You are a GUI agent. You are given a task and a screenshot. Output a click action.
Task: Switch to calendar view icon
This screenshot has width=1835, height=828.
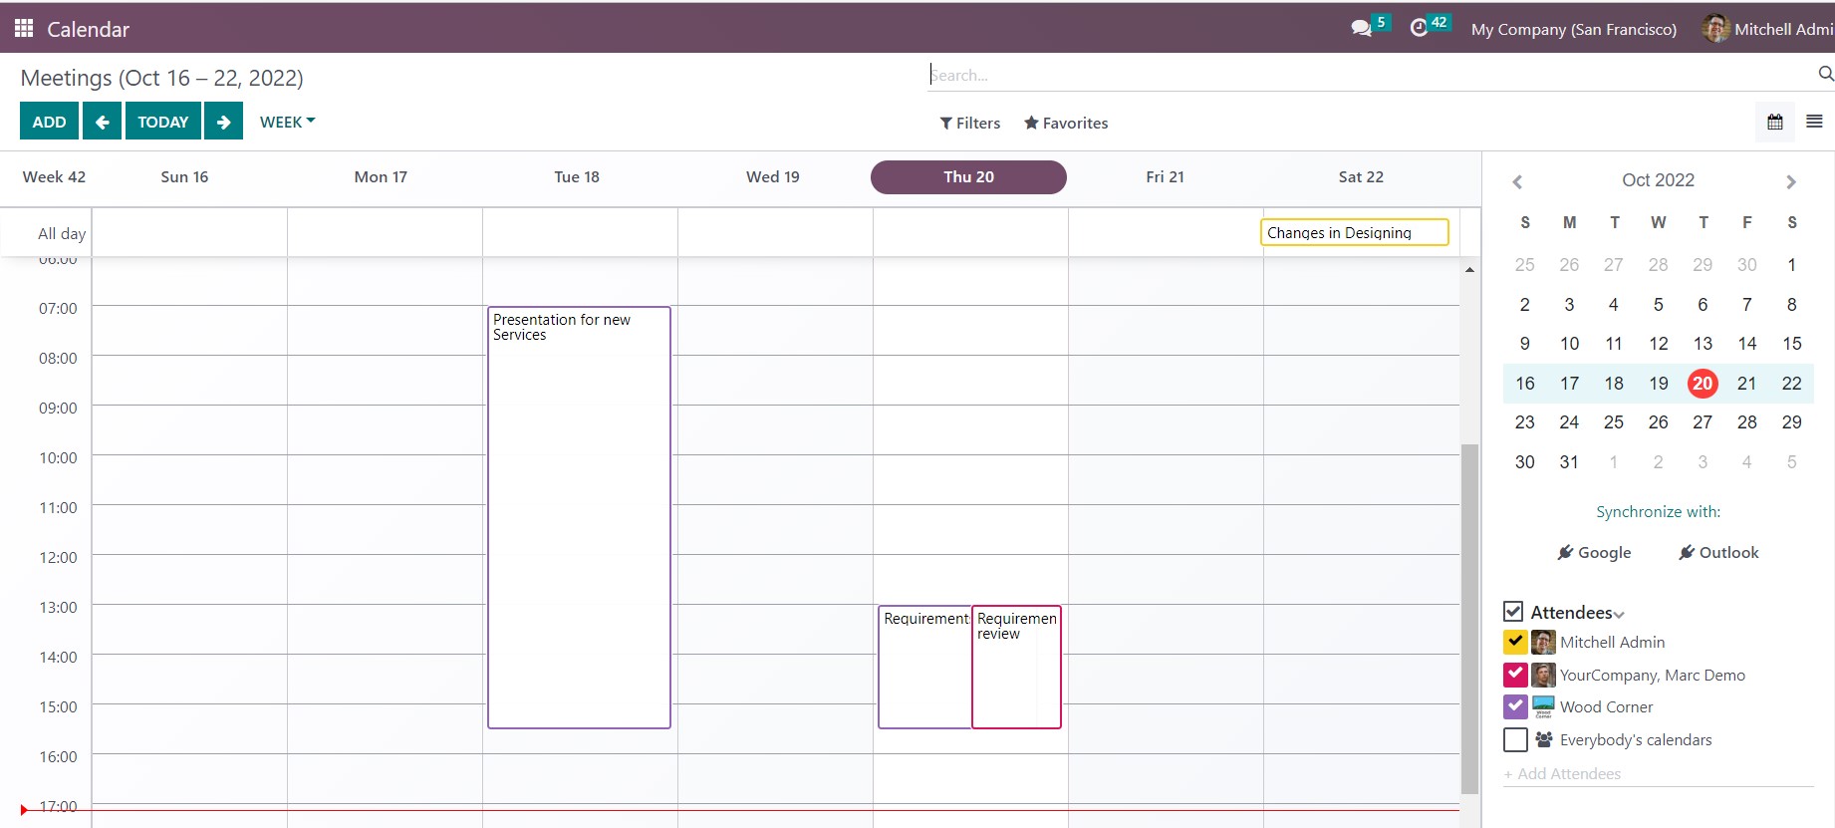click(1775, 122)
